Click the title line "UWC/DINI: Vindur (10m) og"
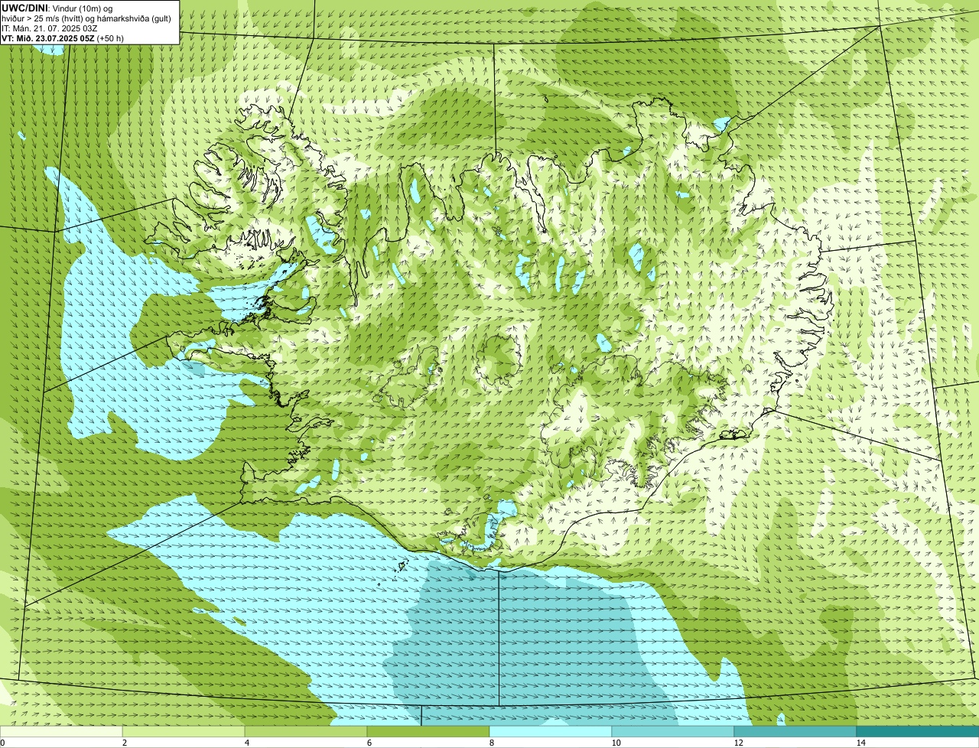979x748 pixels. click(x=57, y=8)
